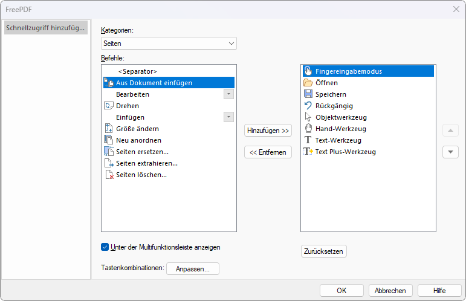Click the Seiten löschen icon
466x301 pixels.
(109, 175)
